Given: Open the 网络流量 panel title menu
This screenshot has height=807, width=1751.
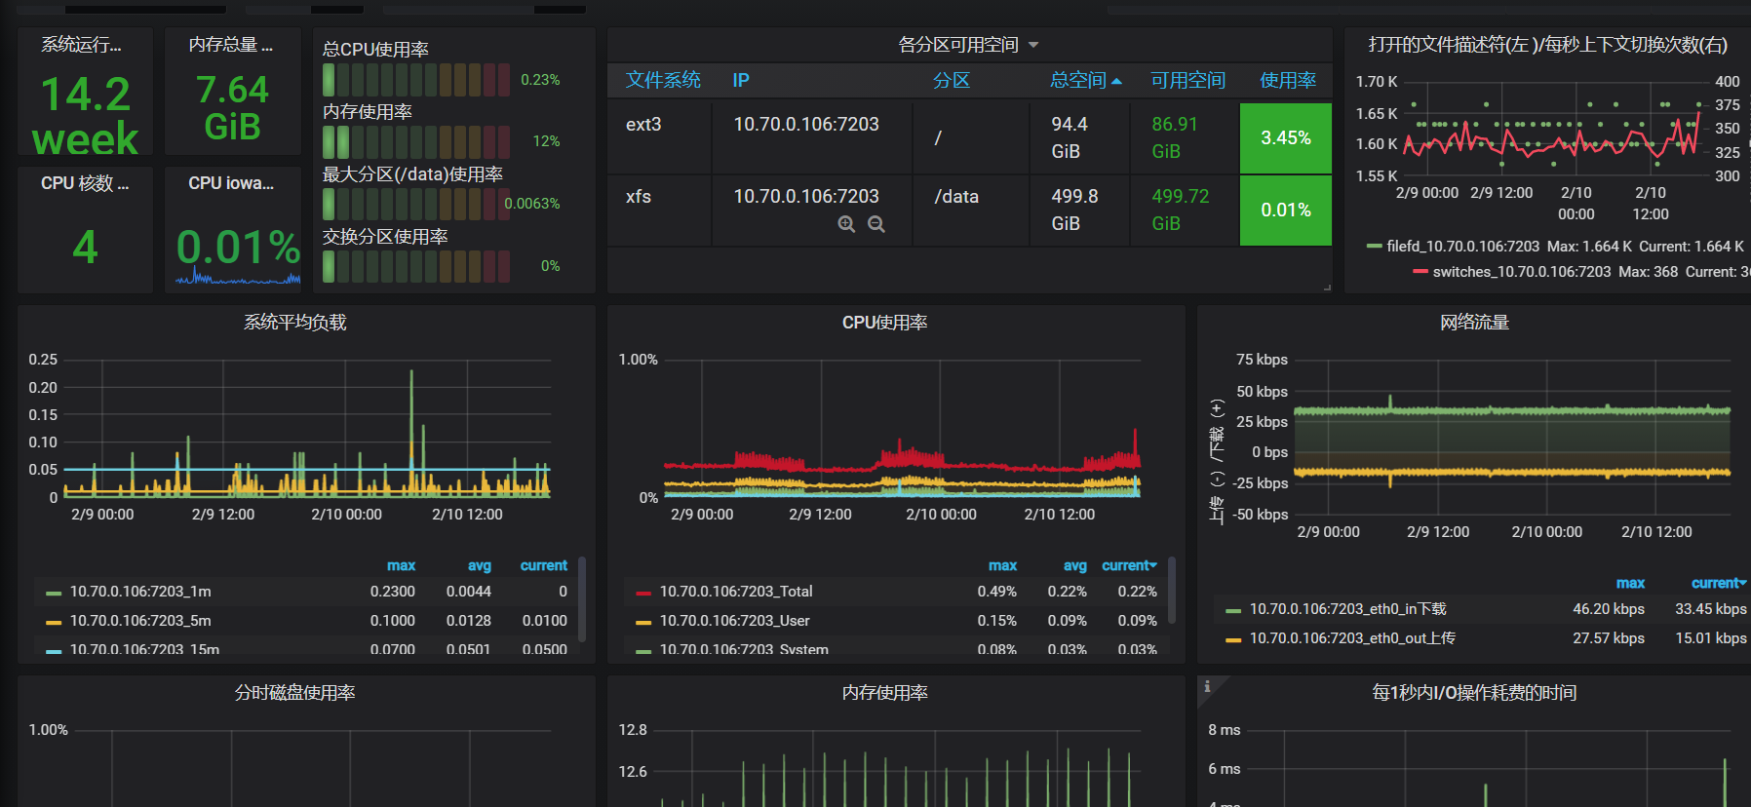Looking at the screenshot, I should (1474, 323).
